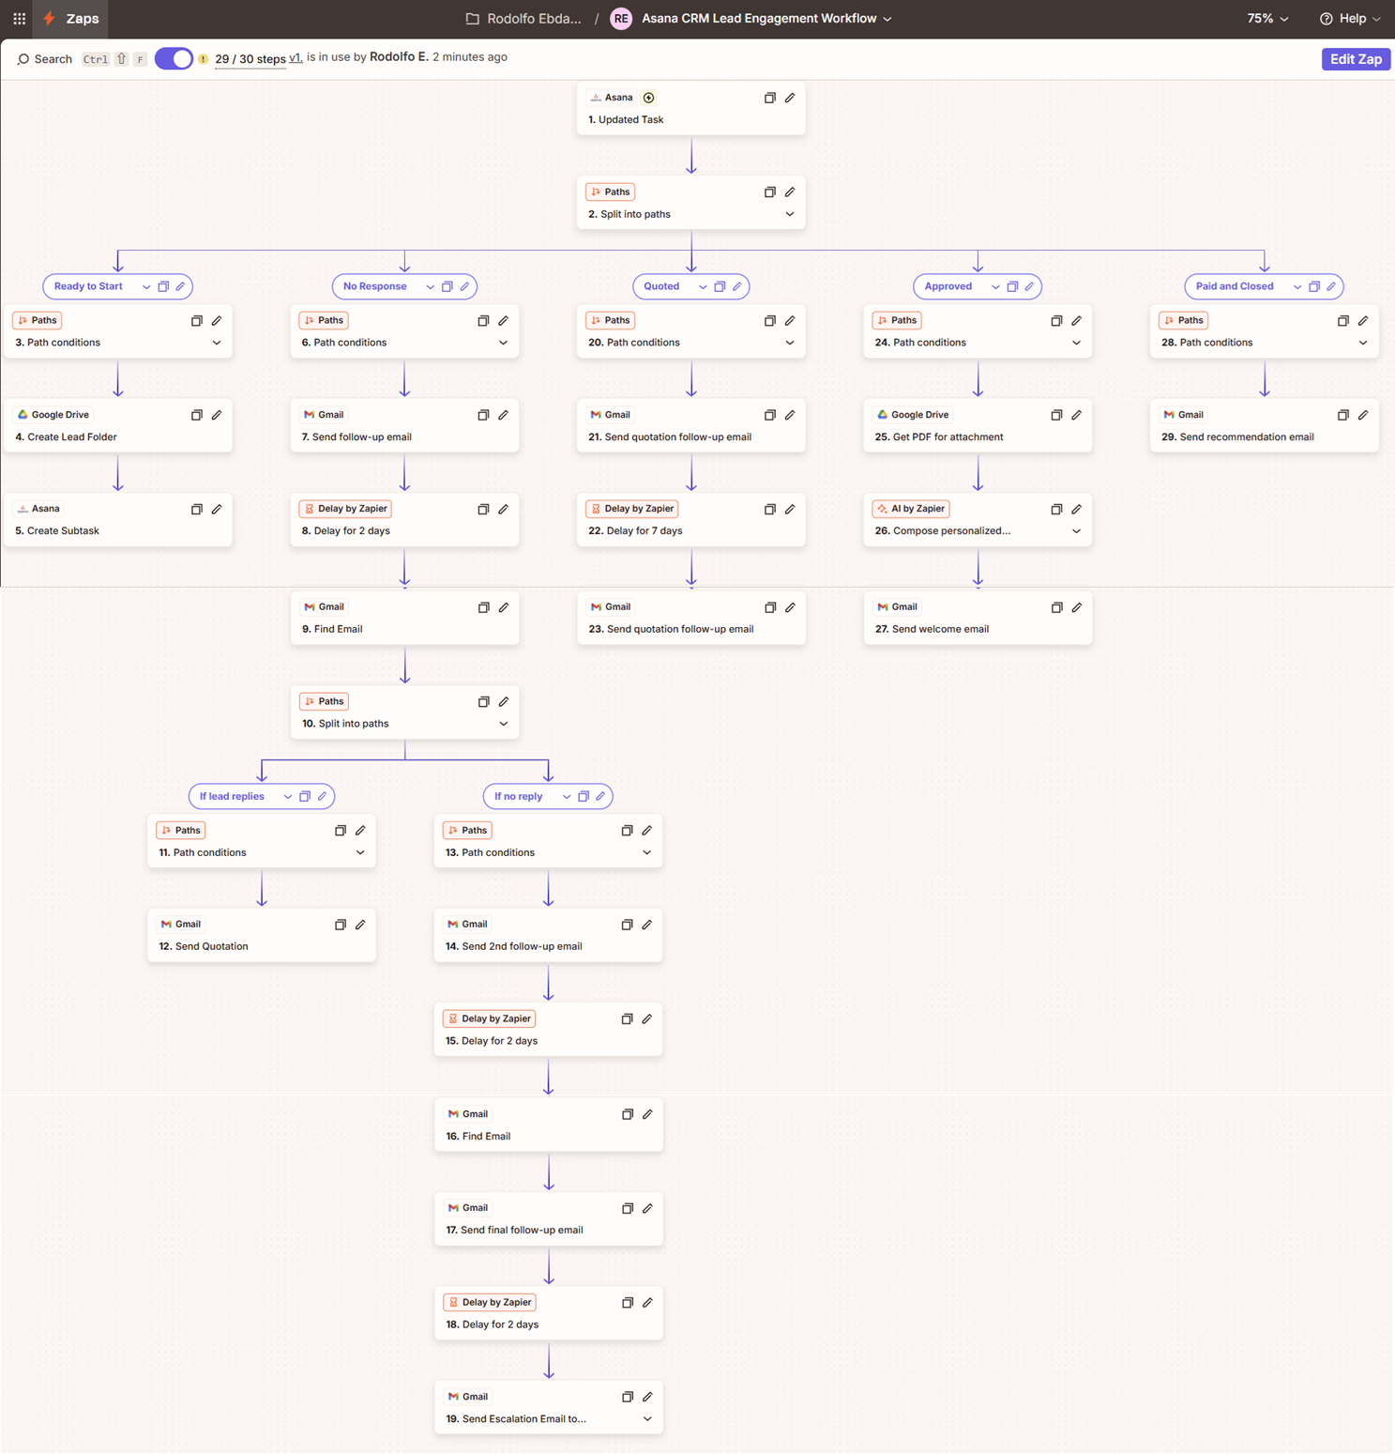Edit step 4 Create Lead Folder
The height and width of the screenshot is (1454, 1395).
click(x=217, y=415)
